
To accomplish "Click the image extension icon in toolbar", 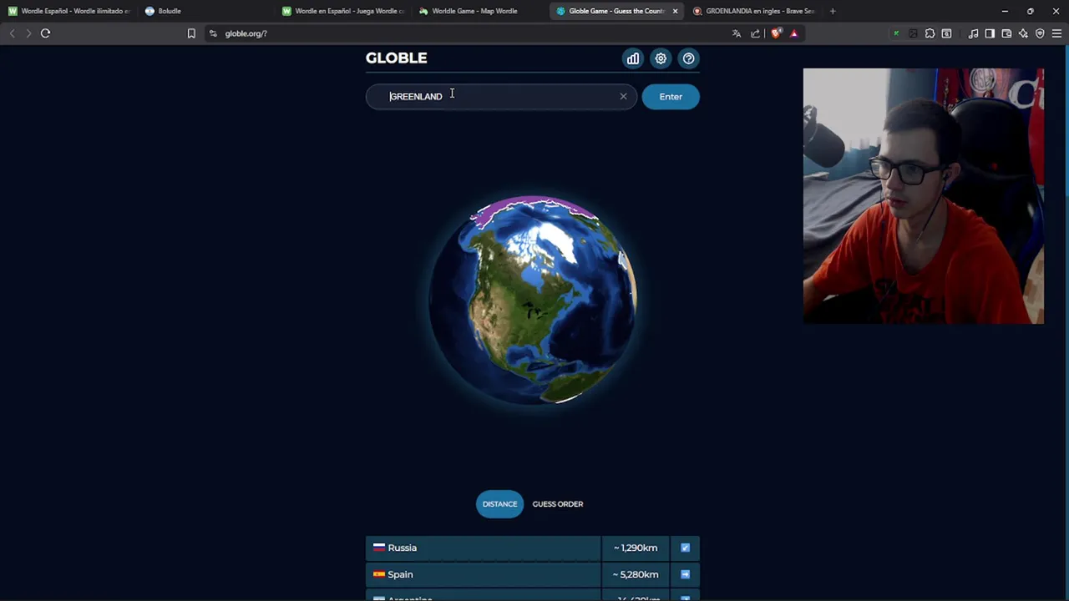I will pyautogui.click(x=913, y=33).
